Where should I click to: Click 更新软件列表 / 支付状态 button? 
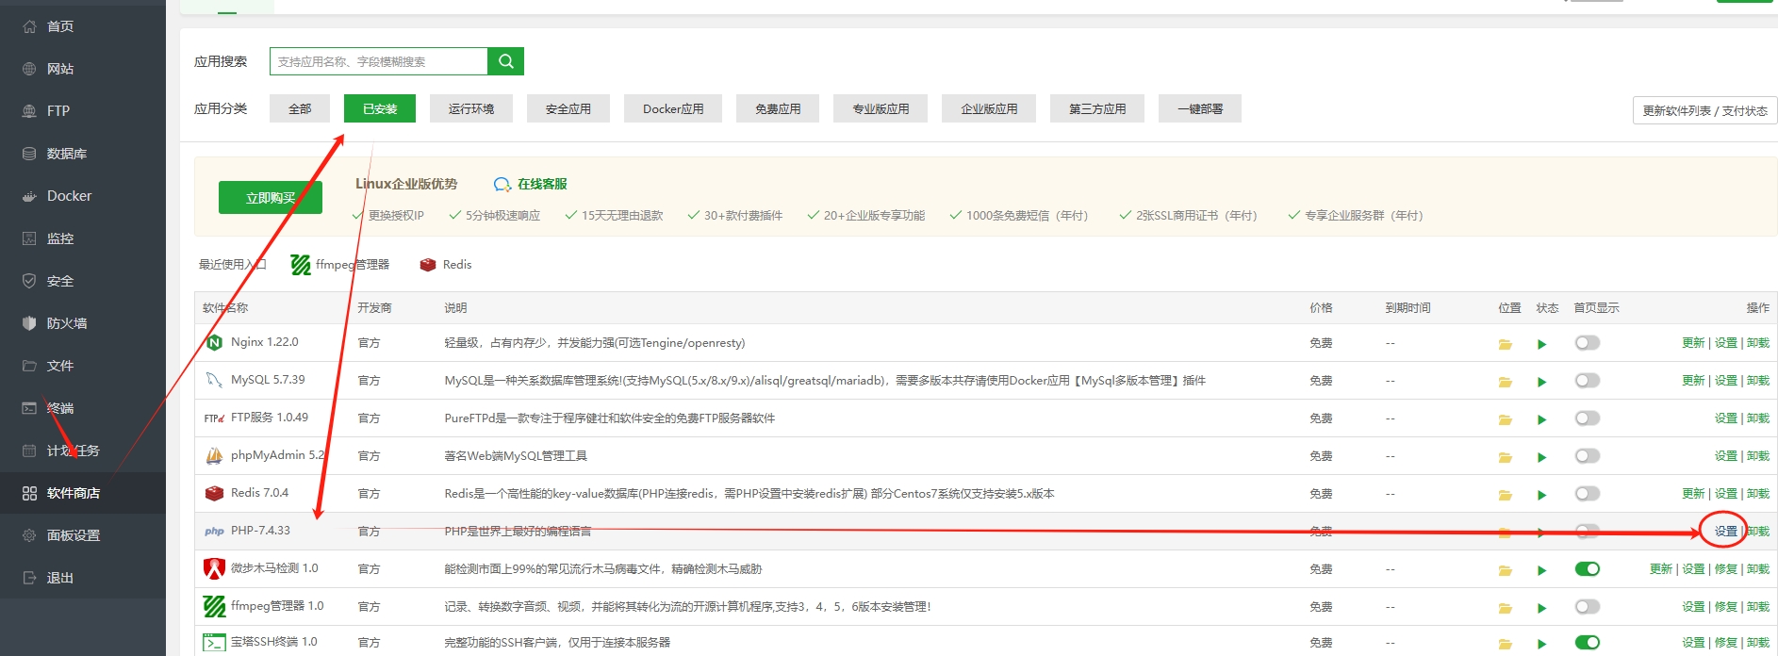click(1704, 110)
